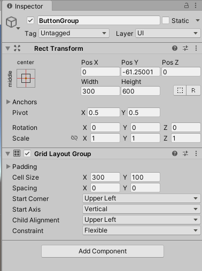
Task: Collapse the Rect Transform component foldout
Action: pyautogui.click(x=7, y=48)
